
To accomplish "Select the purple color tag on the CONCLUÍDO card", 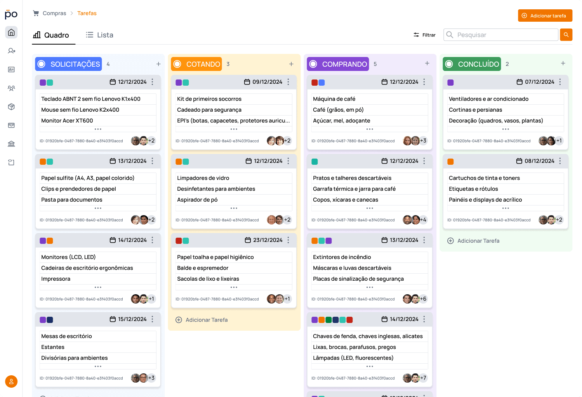I will [450, 82].
